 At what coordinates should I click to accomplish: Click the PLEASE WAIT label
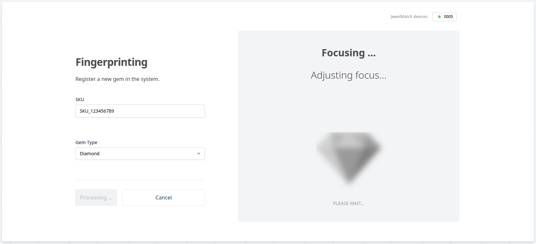tap(348, 203)
